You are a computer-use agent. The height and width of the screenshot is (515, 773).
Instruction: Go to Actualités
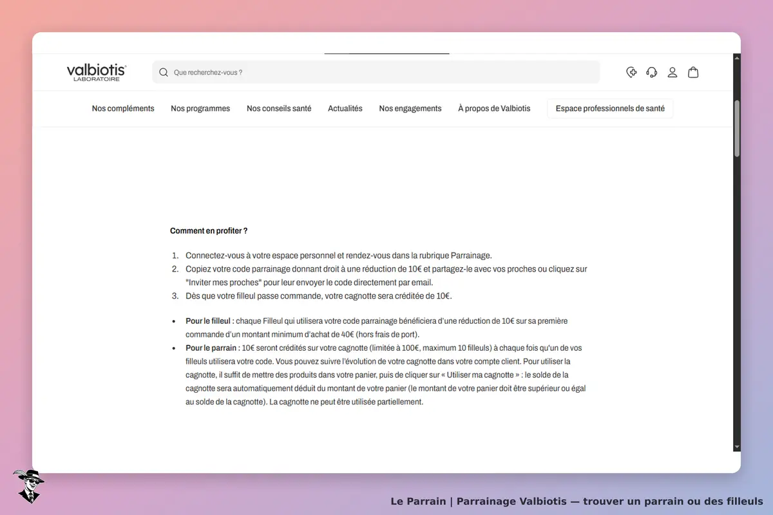click(x=345, y=109)
